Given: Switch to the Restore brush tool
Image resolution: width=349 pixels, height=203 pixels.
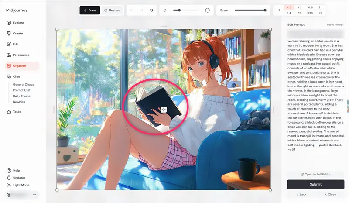Looking at the screenshot, I should click(113, 10).
